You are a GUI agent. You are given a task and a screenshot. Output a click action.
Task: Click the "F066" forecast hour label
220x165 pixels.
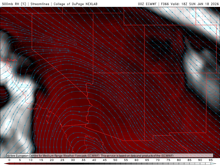[x=165, y=4]
